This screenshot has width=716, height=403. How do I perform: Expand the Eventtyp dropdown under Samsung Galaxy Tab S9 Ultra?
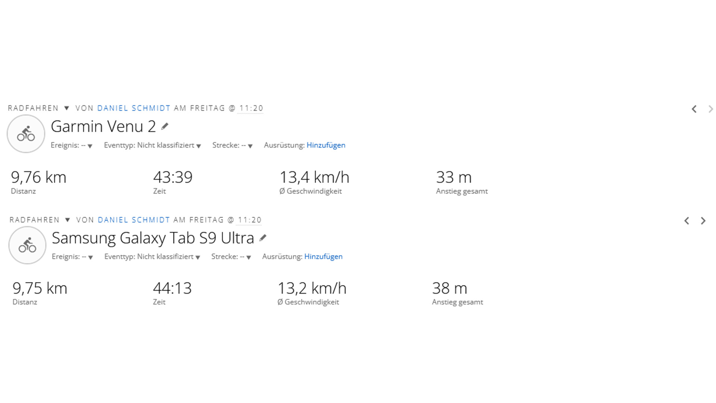(x=152, y=257)
